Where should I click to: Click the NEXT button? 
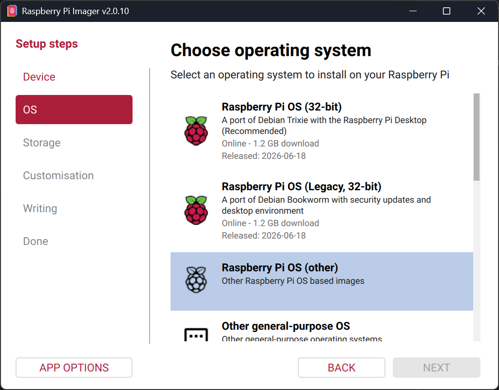coord(436,368)
